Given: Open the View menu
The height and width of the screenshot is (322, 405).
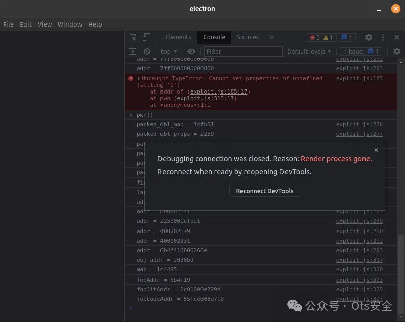Looking at the screenshot, I should (45, 24).
